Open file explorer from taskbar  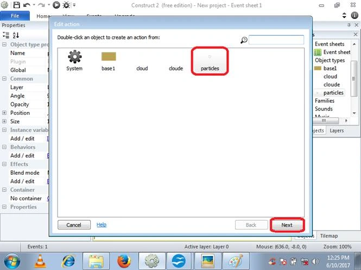tap(96, 261)
